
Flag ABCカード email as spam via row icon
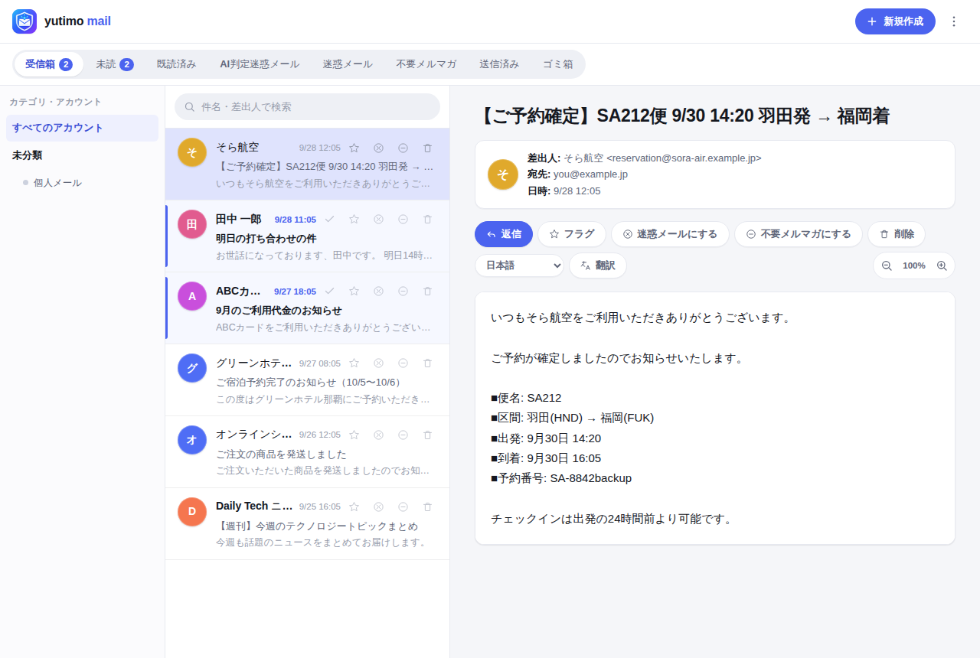(378, 292)
